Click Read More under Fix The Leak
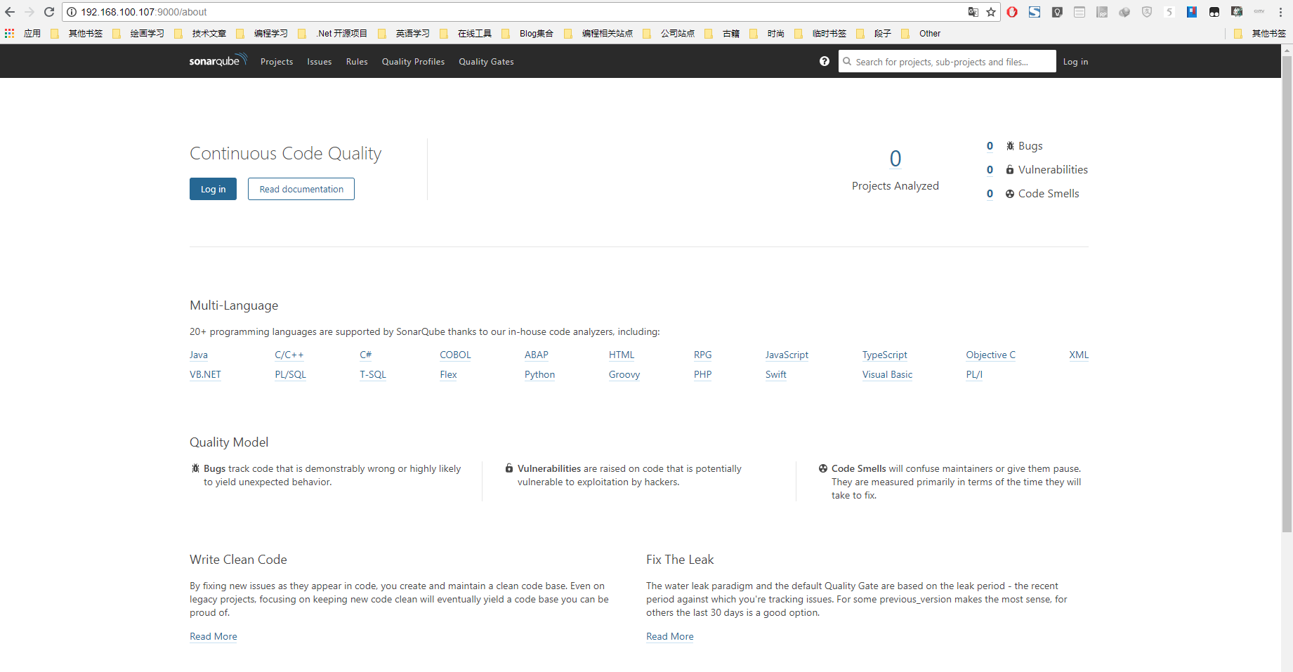 670,637
